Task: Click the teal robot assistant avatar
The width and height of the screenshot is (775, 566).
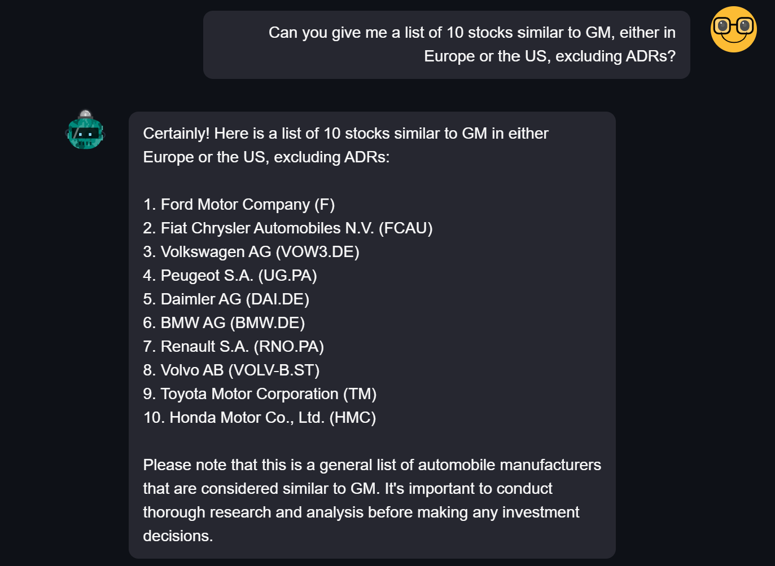Action: coord(85,131)
